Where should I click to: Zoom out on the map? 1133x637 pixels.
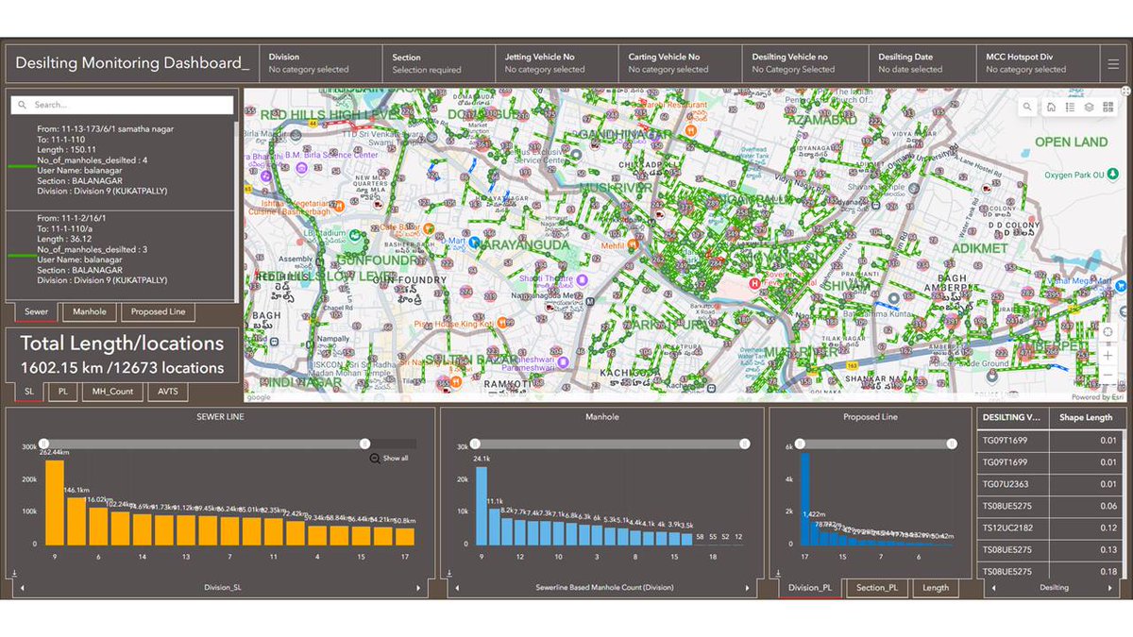1108,375
